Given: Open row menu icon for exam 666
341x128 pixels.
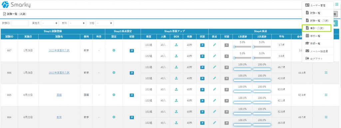Looking at the screenshot, I should (326, 73).
